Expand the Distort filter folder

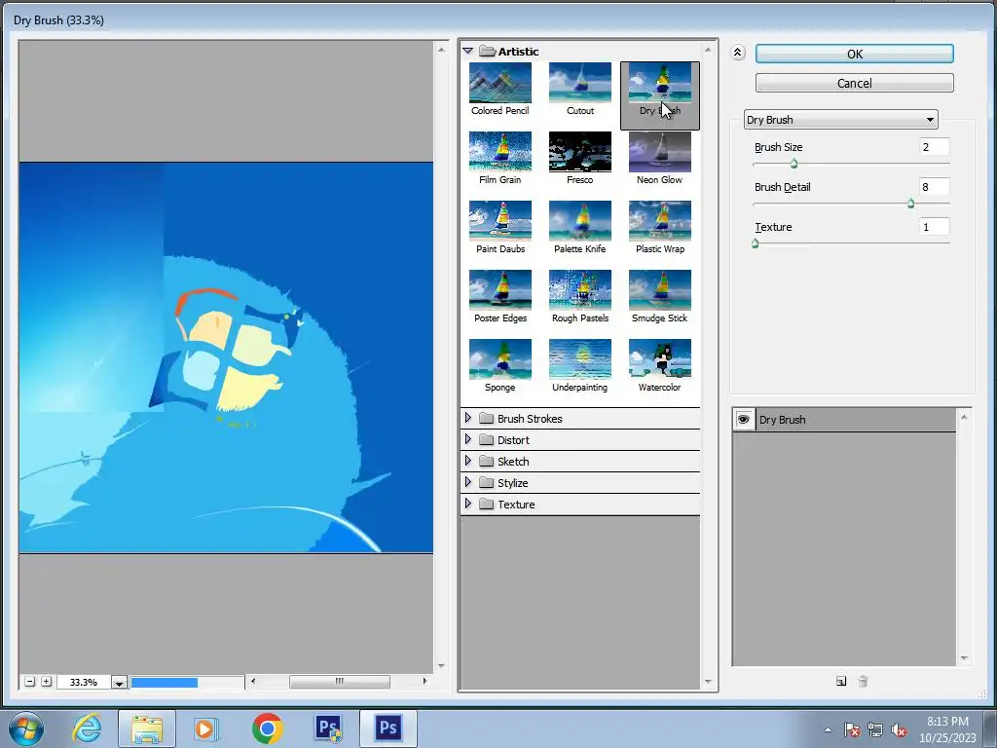(x=468, y=439)
